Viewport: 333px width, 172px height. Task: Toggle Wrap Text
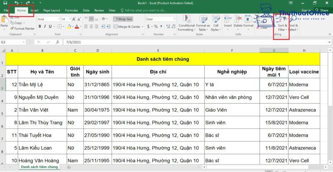[123, 19]
